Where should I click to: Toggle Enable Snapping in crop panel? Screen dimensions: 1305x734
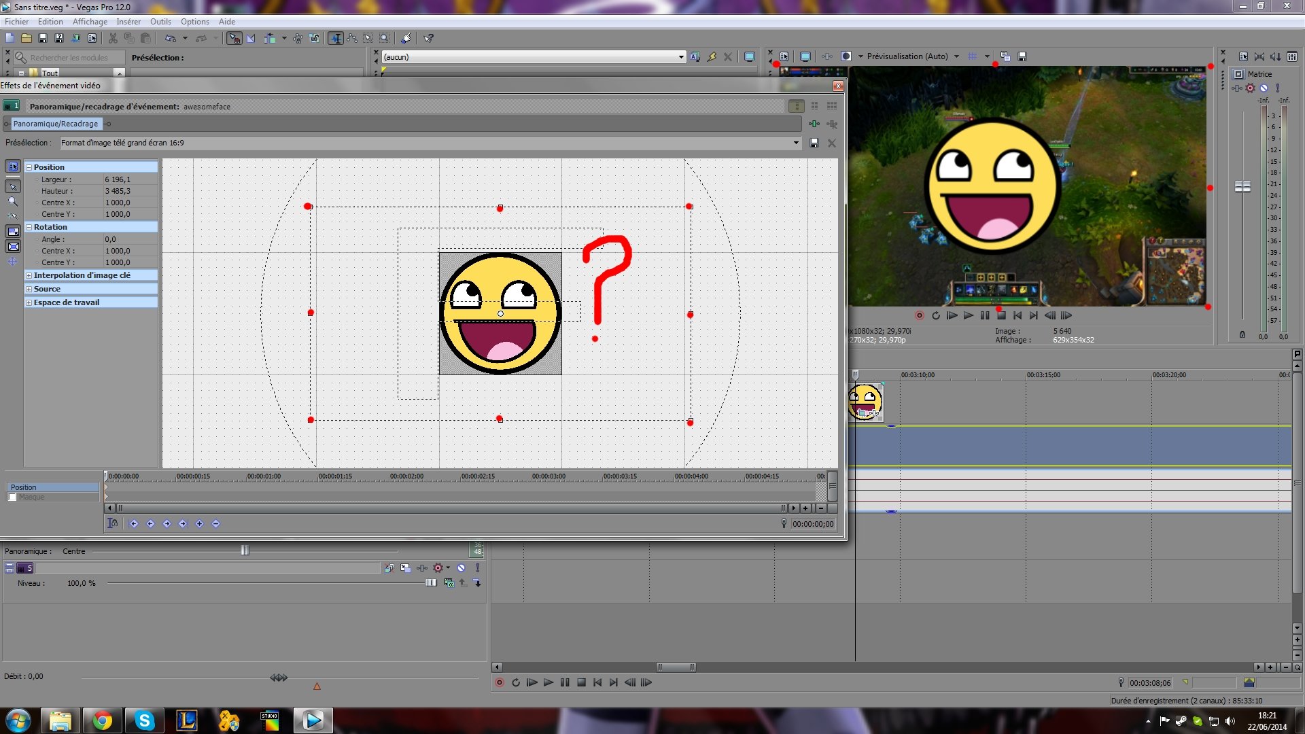13,216
